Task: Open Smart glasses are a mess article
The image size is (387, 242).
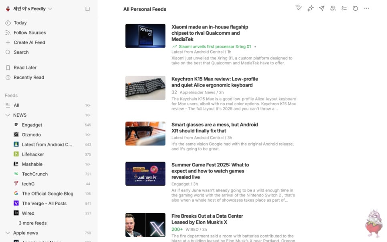Action: coord(214,128)
